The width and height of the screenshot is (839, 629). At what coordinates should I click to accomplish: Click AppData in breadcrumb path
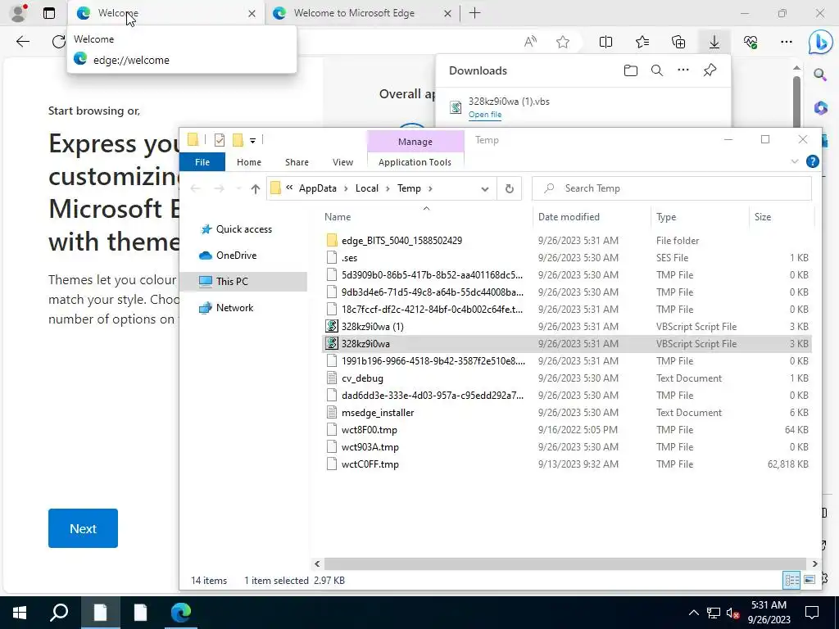tap(317, 188)
